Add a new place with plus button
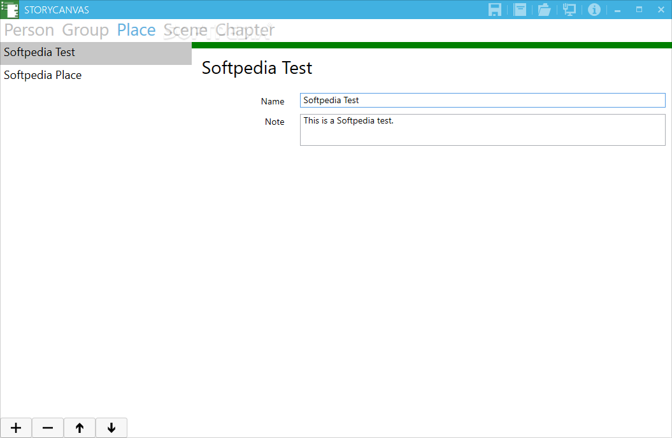The image size is (672, 438). point(16,428)
